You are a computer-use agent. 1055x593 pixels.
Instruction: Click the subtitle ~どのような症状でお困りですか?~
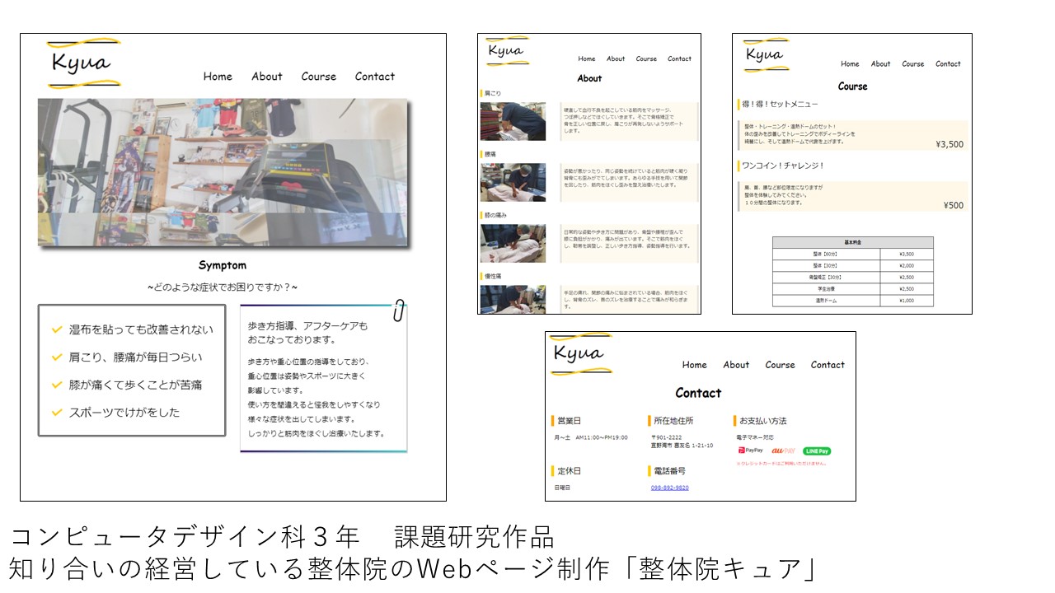[x=223, y=287]
